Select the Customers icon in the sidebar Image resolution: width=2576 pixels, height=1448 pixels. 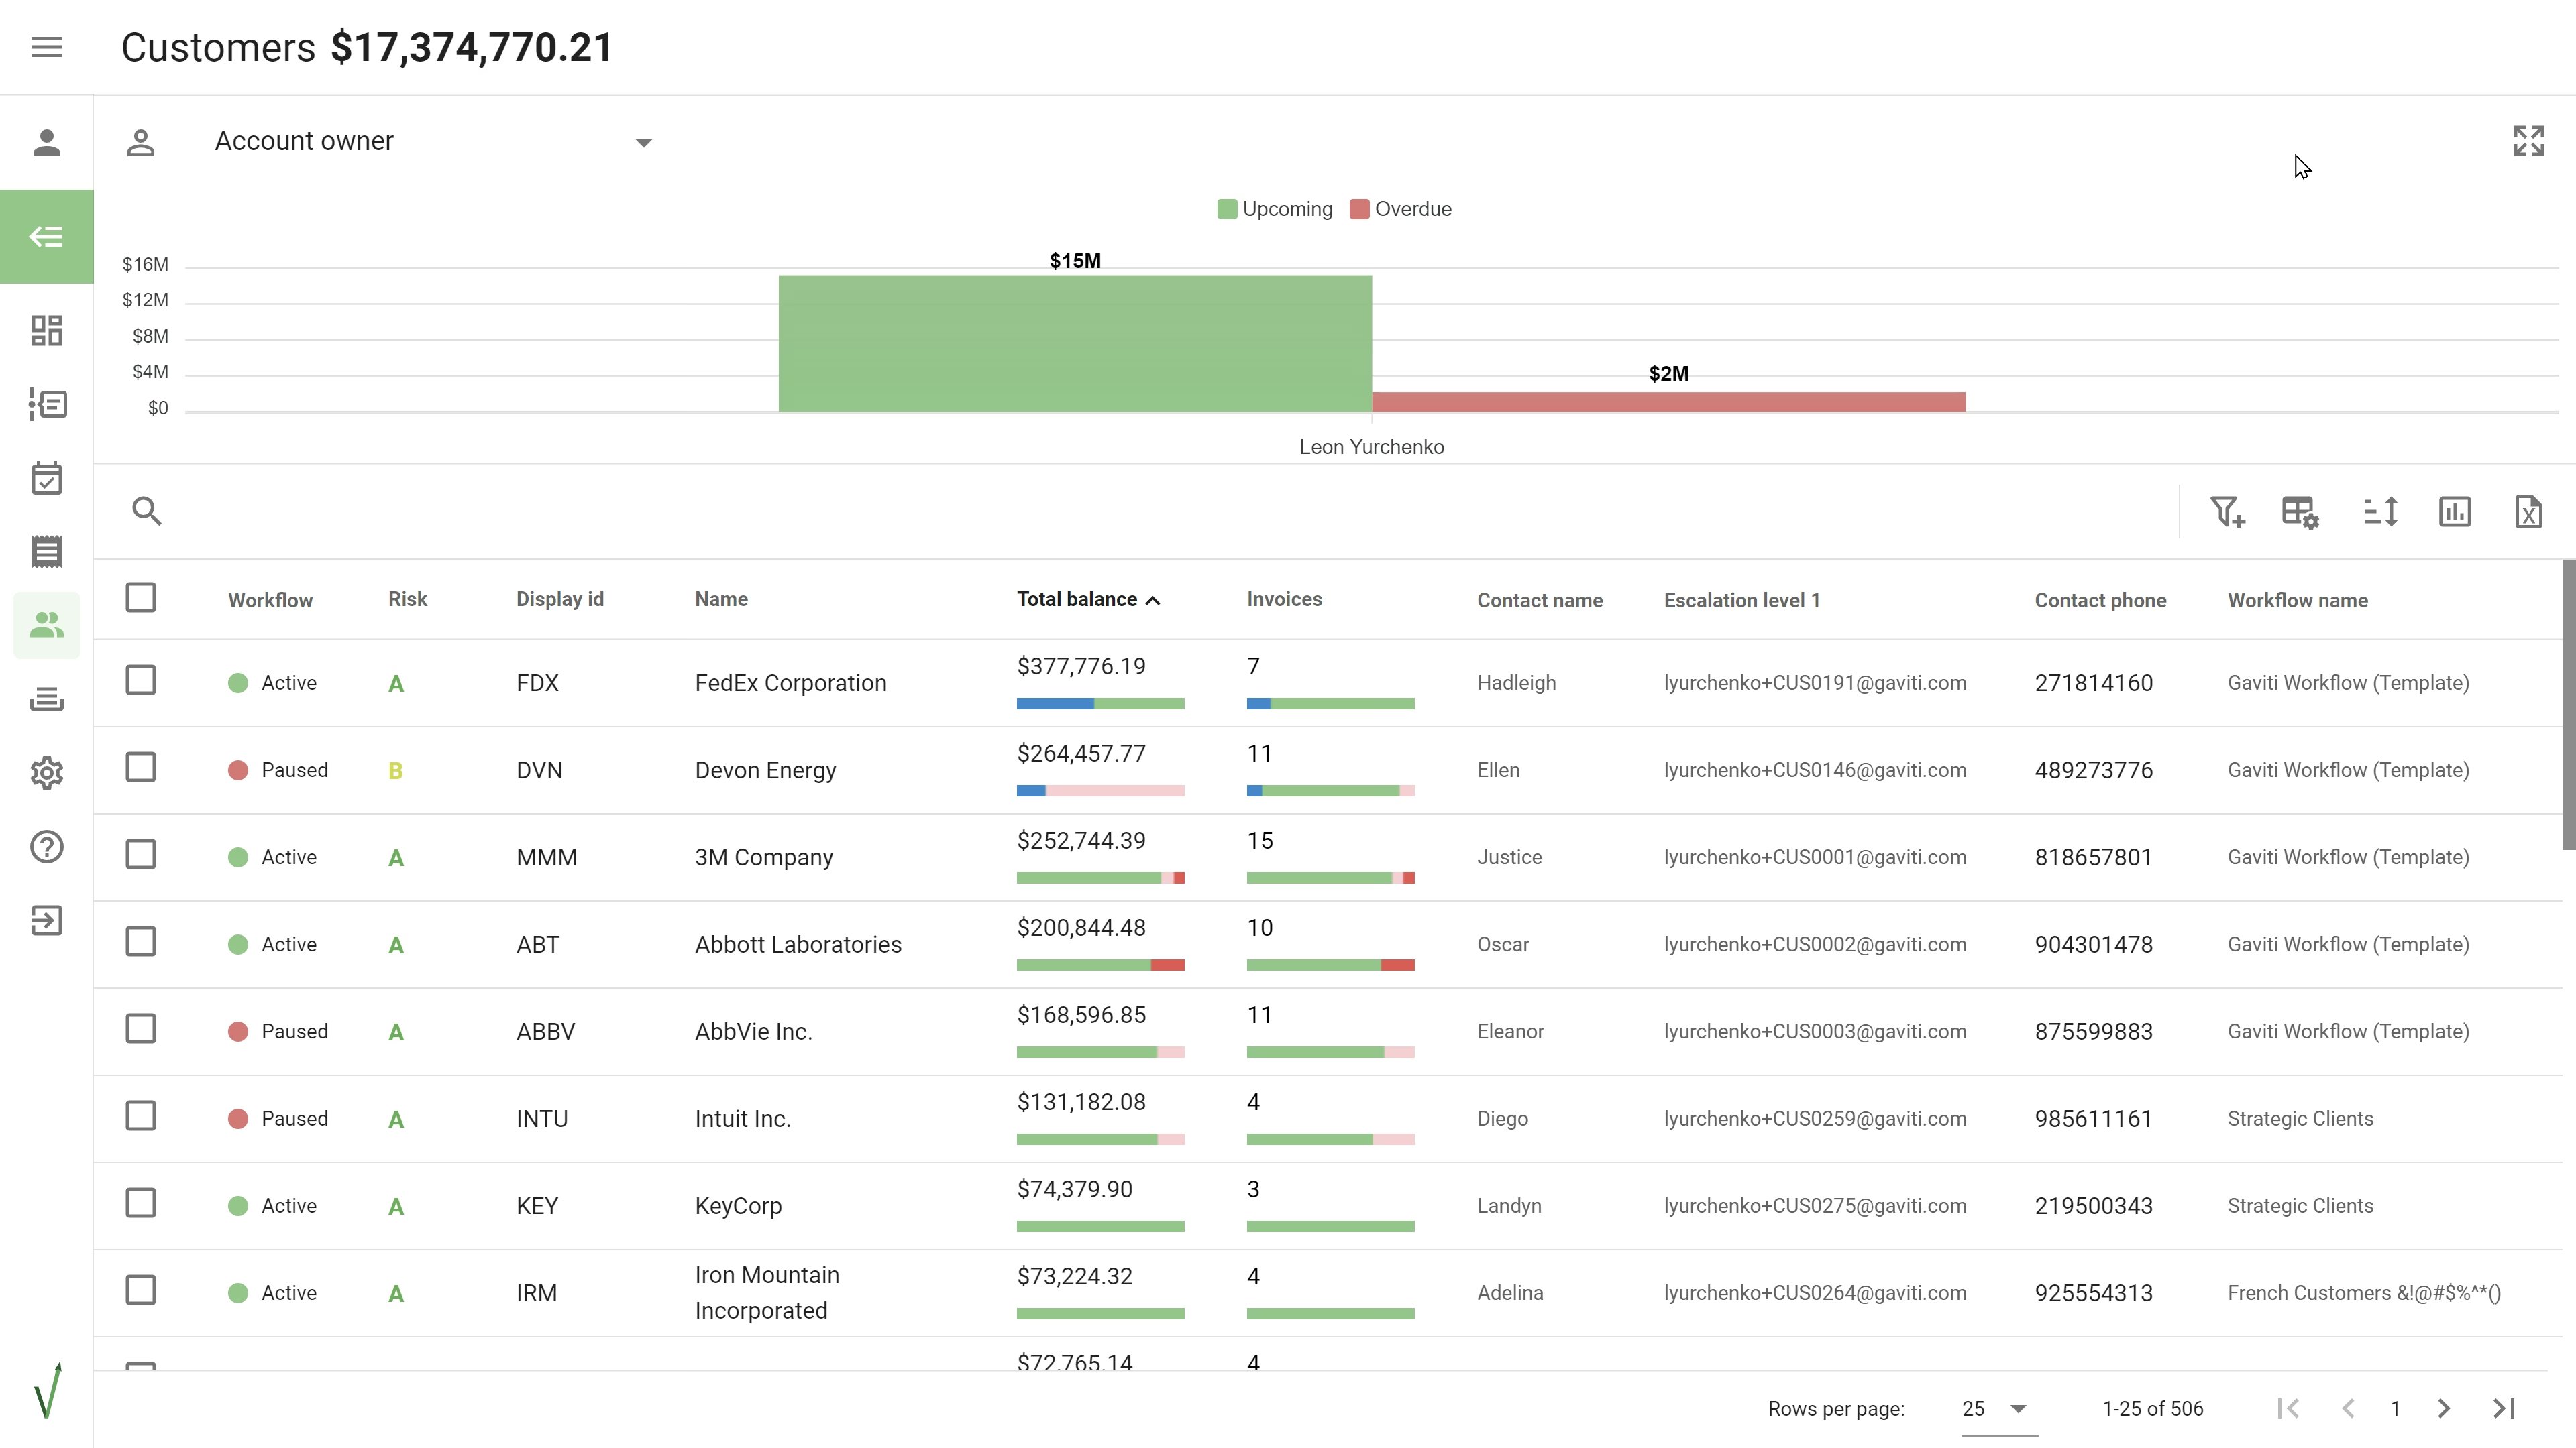point(46,625)
